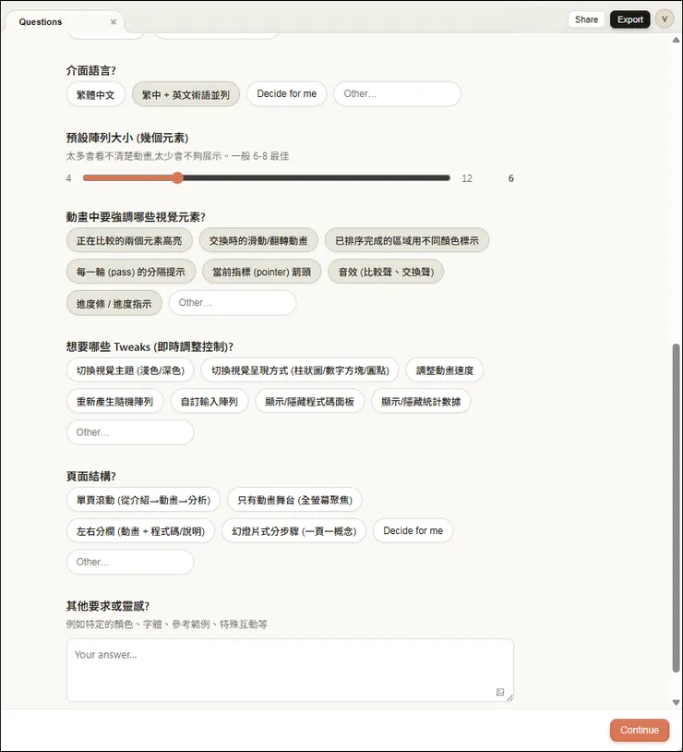Click the slider maximum label 12
Image resolution: width=683 pixels, height=752 pixels.
click(467, 178)
